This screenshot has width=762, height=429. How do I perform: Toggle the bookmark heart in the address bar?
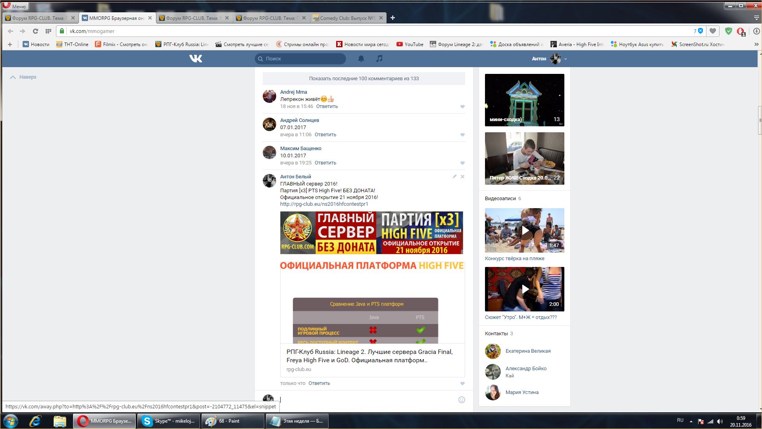713,31
